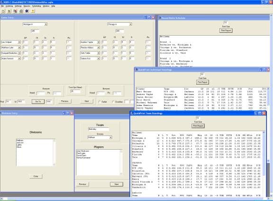Check the Overtime checkbox

113,102
